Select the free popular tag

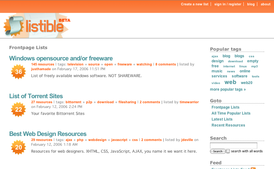[x=215, y=66]
